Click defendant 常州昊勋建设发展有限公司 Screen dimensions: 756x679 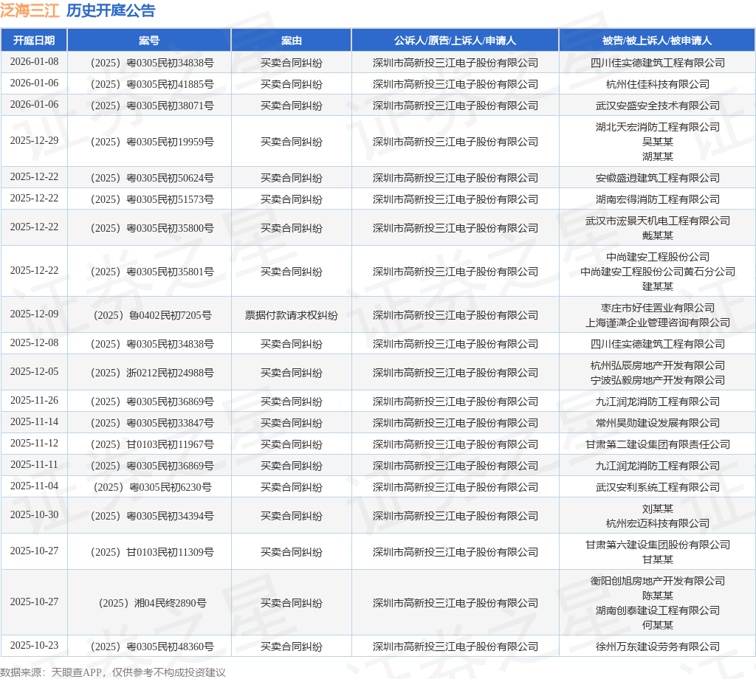pyautogui.click(x=658, y=423)
